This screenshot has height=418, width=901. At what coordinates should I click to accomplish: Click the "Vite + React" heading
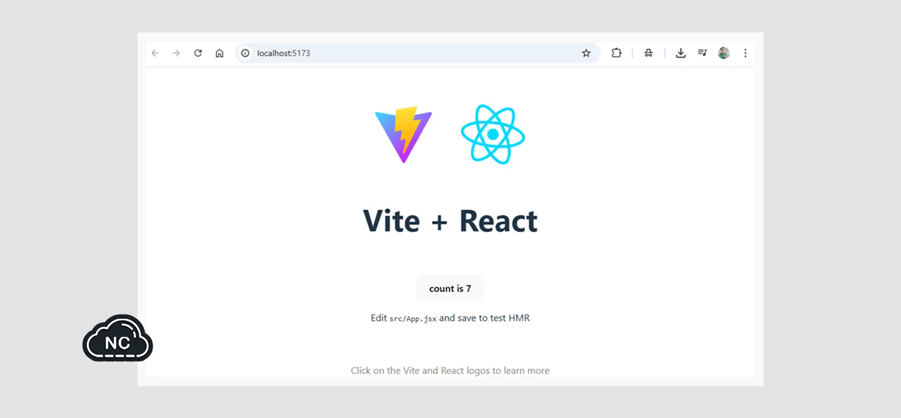coord(450,221)
